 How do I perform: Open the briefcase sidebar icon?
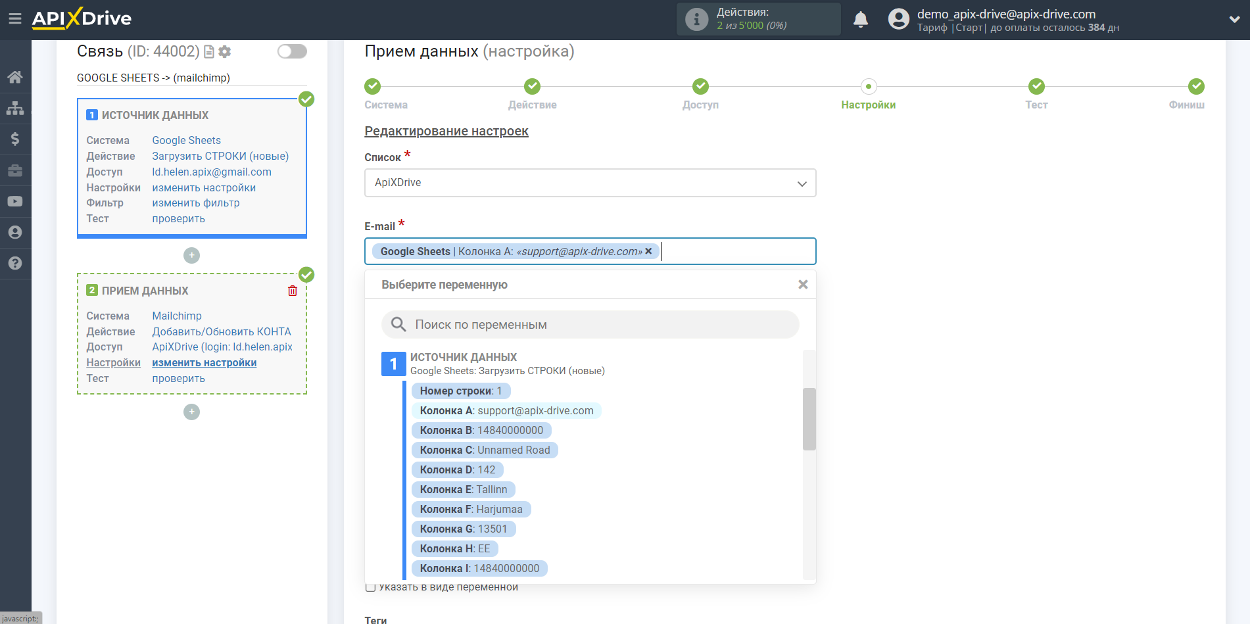[15, 170]
